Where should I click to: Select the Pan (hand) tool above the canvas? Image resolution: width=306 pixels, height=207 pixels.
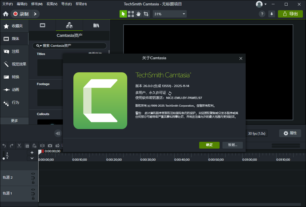138,14
